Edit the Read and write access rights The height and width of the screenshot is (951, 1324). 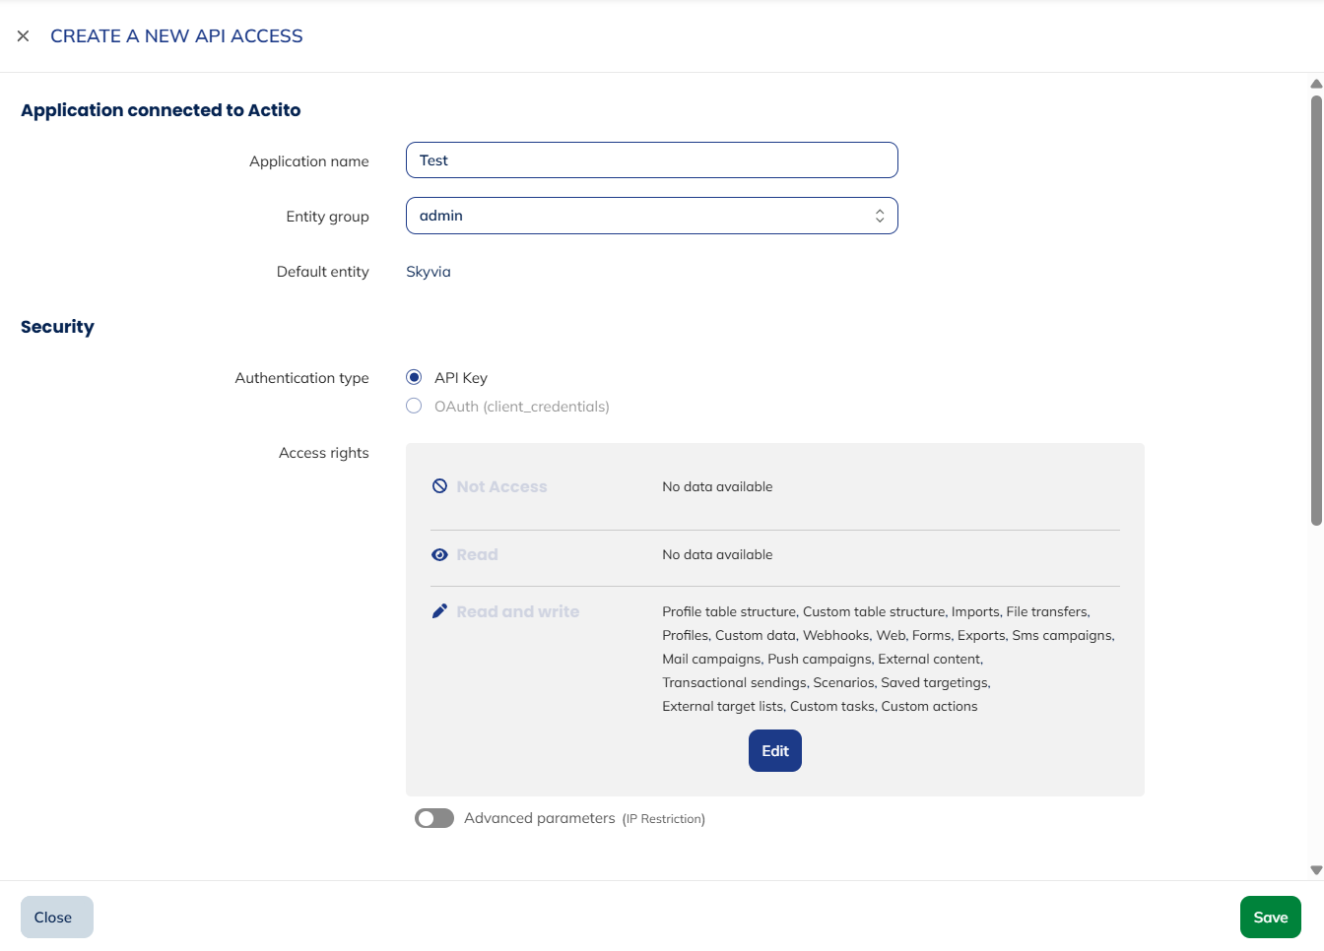point(774,750)
